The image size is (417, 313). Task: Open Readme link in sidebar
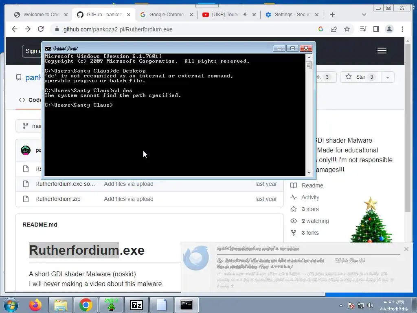[312, 185]
